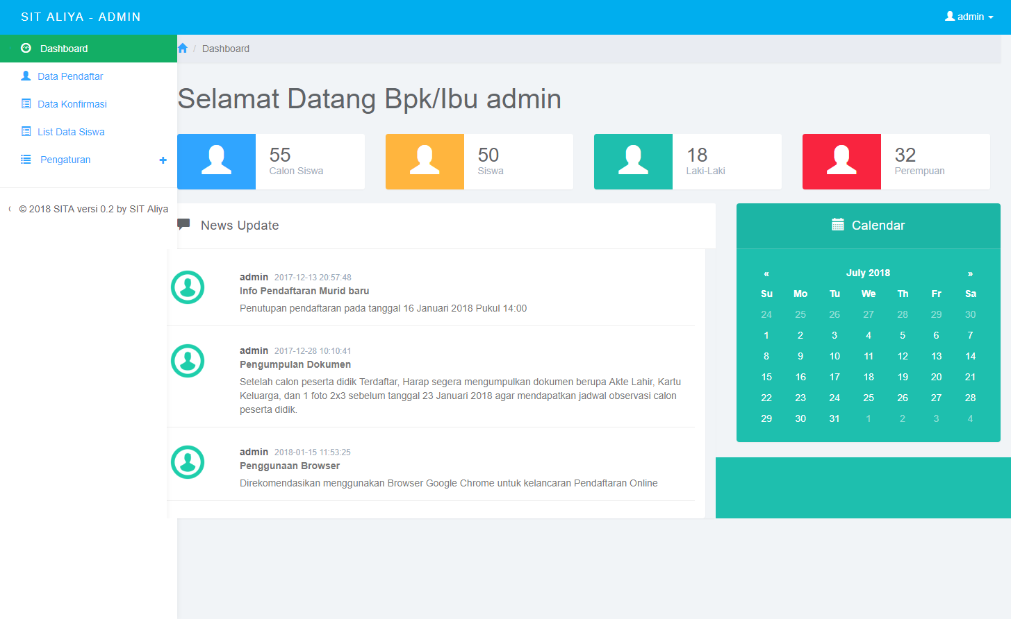
Task: Click the user avatar beside Penggunaan Dokumen post
Action: pyautogui.click(x=188, y=361)
